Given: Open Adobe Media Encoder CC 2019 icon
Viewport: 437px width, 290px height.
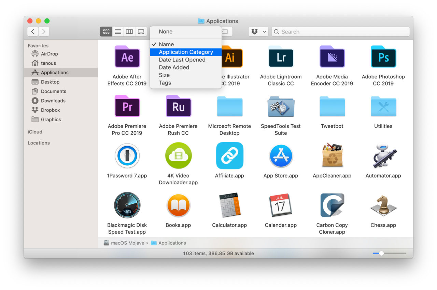Looking at the screenshot, I should point(332,57).
